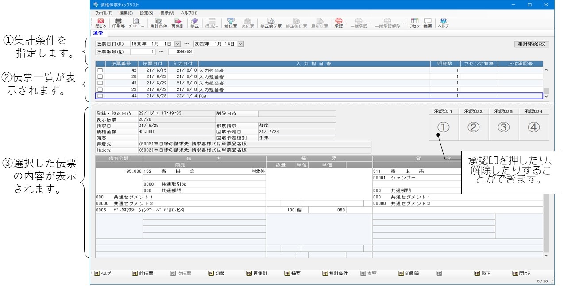Sort by the 入力日付 column header

[x=183, y=64]
